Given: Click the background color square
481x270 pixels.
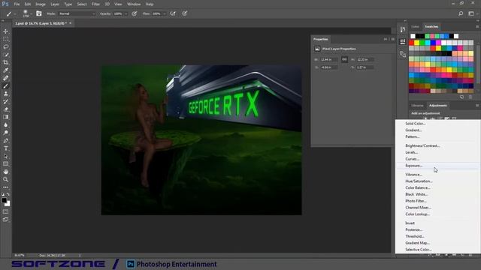Looking at the screenshot, I should [8, 204].
